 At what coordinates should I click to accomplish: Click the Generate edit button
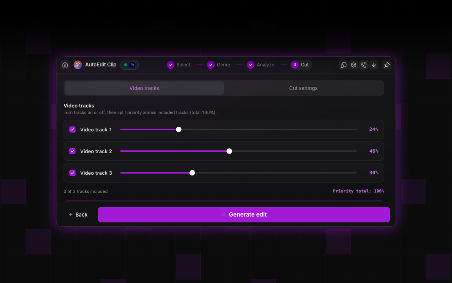[244, 214]
